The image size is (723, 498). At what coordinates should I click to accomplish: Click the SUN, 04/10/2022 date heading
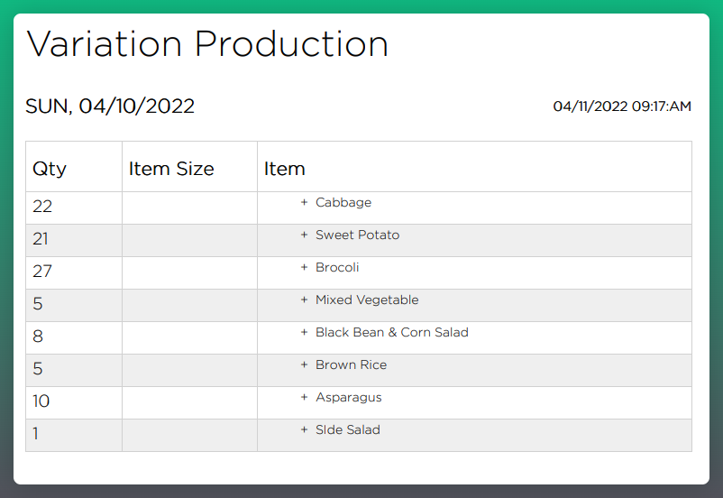(110, 106)
